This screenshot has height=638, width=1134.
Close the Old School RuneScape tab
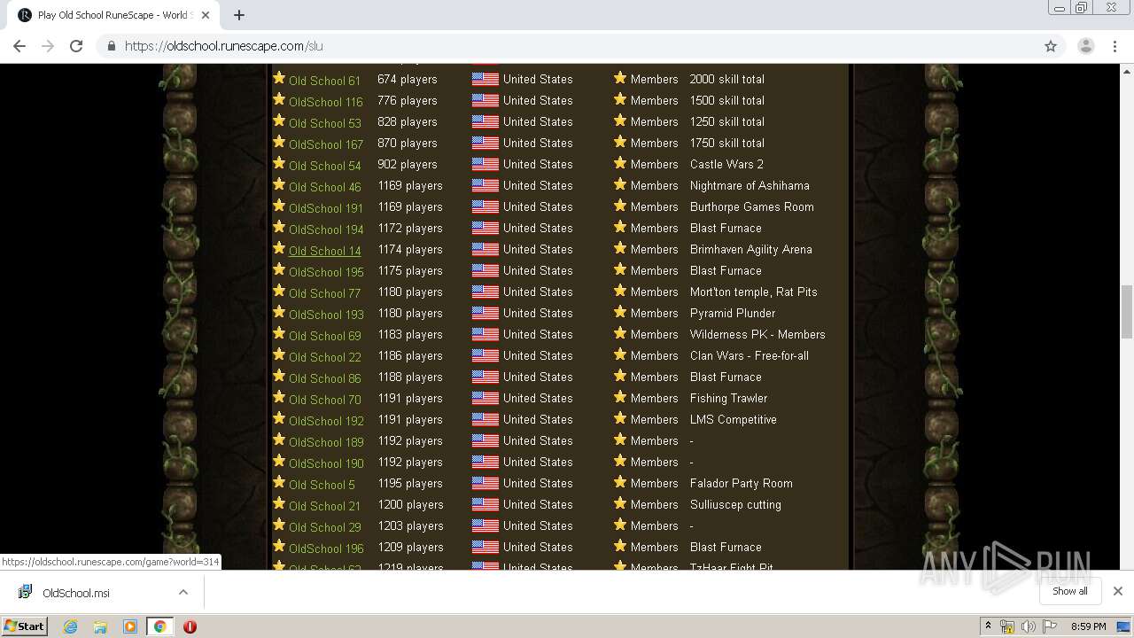206,15
